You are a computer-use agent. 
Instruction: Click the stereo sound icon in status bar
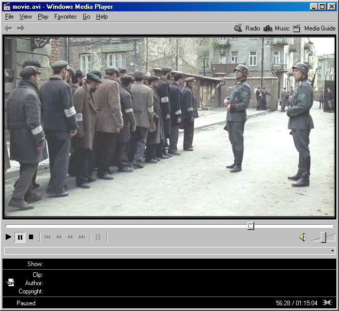[327, 303]
